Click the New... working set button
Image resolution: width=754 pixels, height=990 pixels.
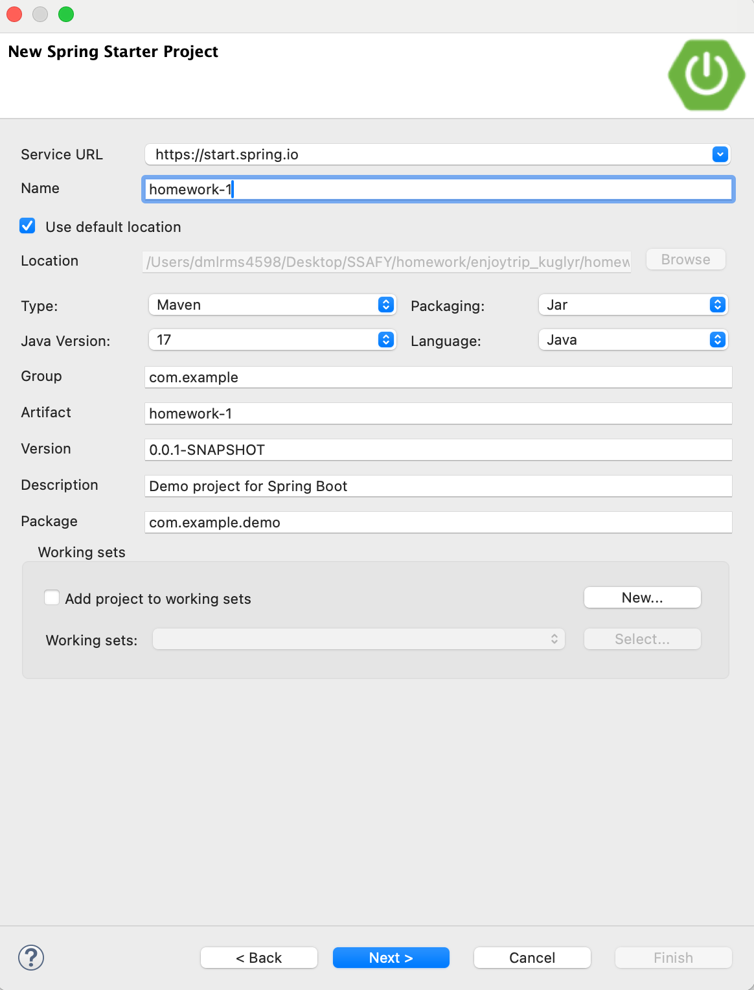[x=643, y=597]
